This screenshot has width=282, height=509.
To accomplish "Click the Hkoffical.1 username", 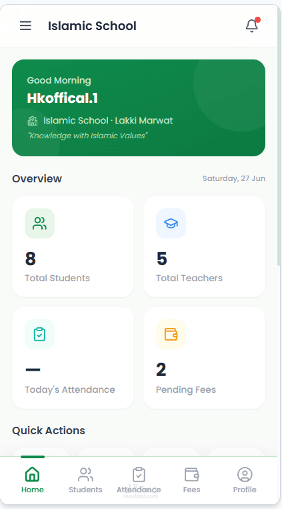I will [x=62, y=98].
